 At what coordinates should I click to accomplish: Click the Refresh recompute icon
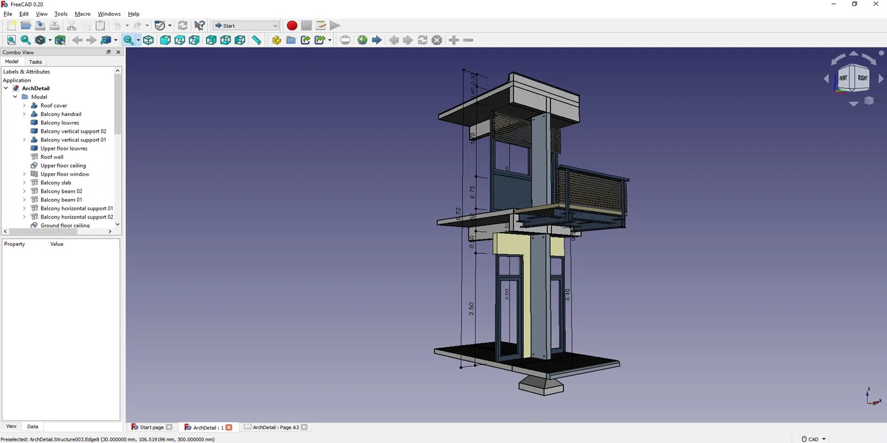[182, 25]
